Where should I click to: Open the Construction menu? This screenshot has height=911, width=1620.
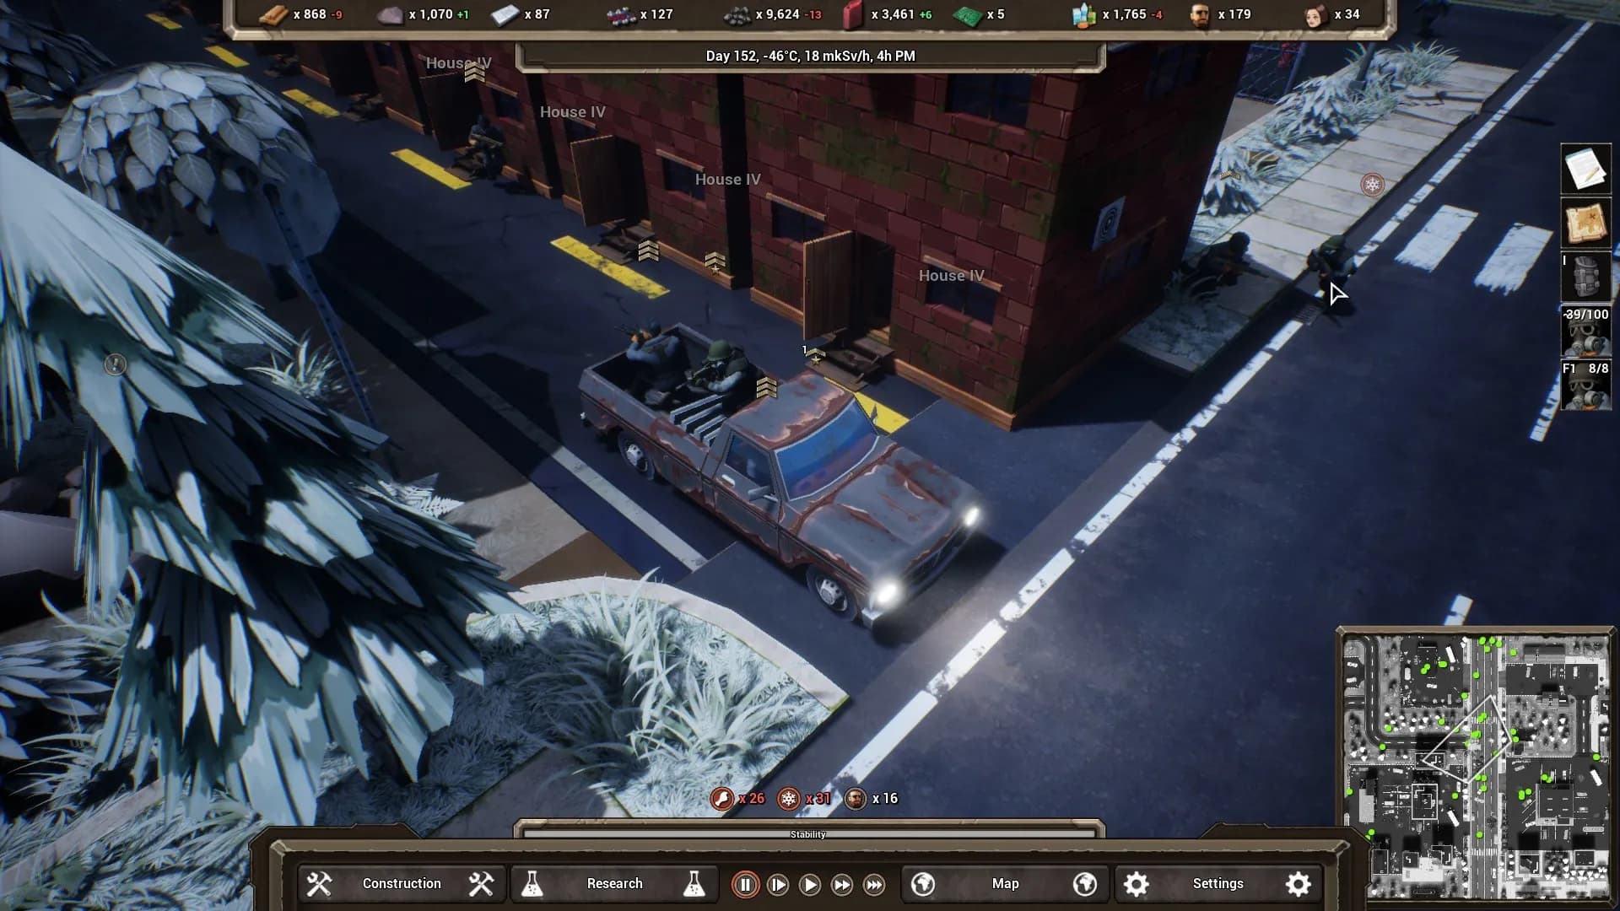402,884
